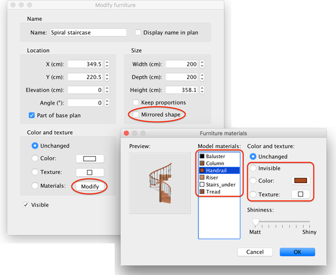The height and width of the screenshot is (275, 336).
Task: Select the Invisible radio option
Action: (253, 168)
